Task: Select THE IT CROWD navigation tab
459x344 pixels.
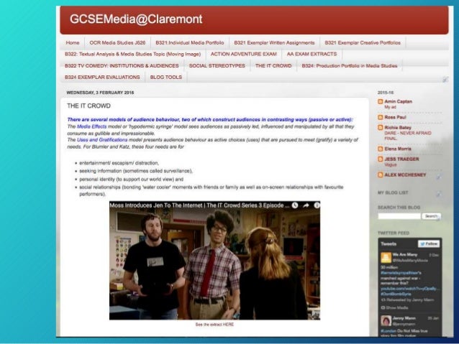Action: pyautogui.click(x=273, y=66)
